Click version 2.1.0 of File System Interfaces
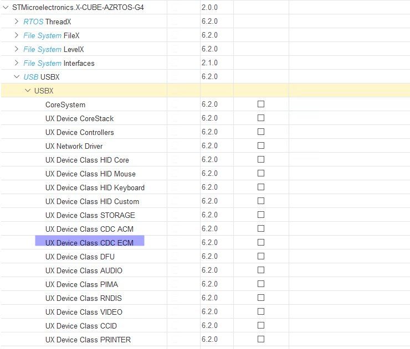 [x=209, y=63]
